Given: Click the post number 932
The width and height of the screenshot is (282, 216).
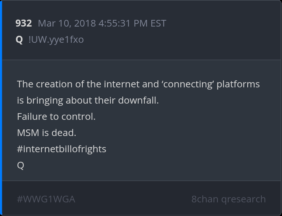Looking at the screenshot, I should pos(24,23).
